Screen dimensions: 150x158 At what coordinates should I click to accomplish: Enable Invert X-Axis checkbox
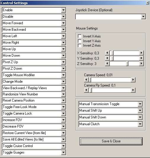tap(80, 36)
